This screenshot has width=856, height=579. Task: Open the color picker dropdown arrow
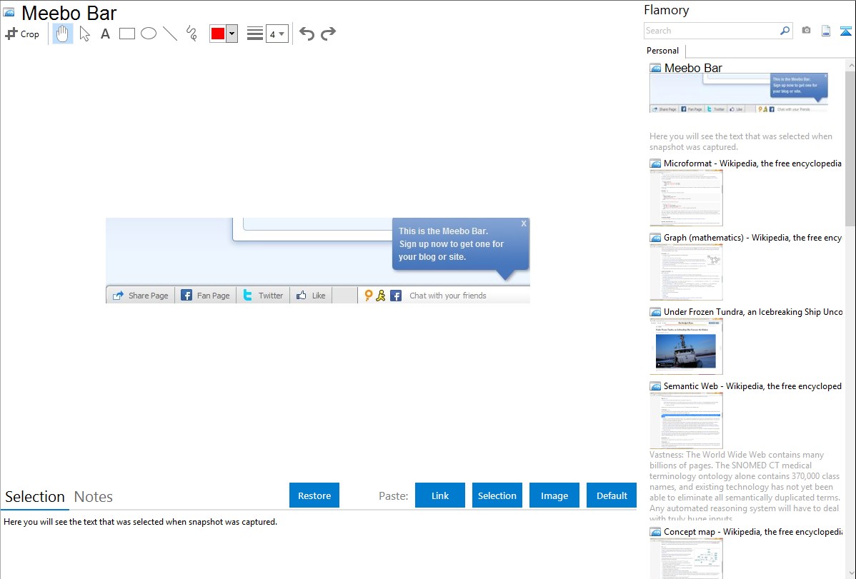click(x=232, y=34)
